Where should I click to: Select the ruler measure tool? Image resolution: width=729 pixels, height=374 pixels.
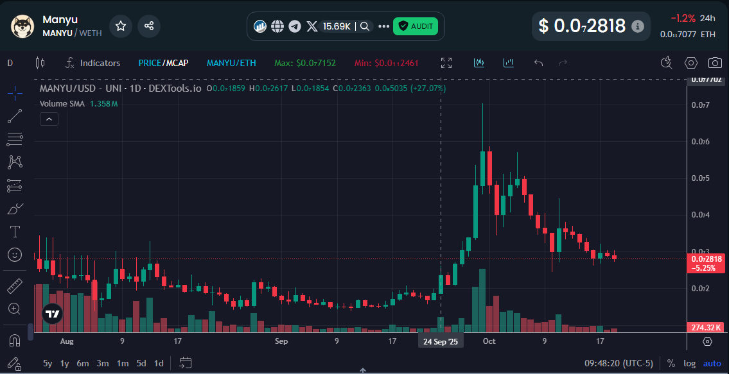(x=15, y=285)
